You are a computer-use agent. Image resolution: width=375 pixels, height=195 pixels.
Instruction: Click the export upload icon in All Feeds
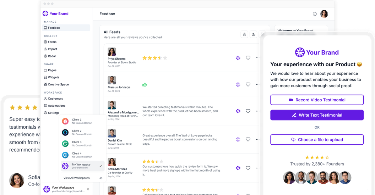point(253,34)
